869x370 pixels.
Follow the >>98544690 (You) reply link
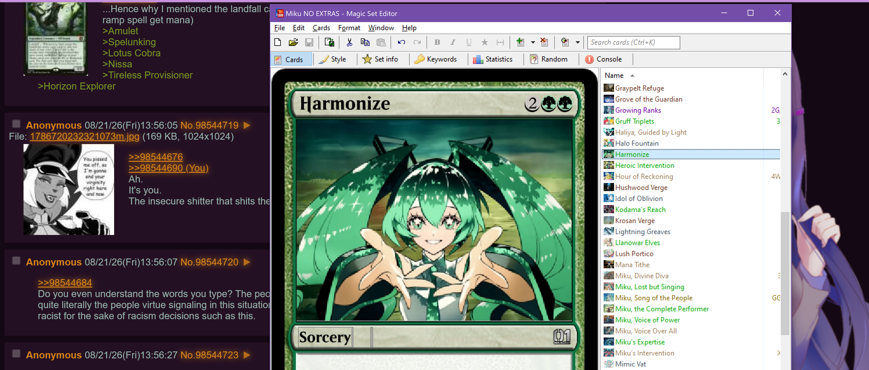[168, 168]
